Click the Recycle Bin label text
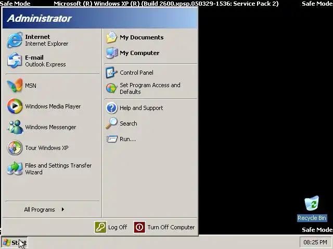 pos(312,218)
